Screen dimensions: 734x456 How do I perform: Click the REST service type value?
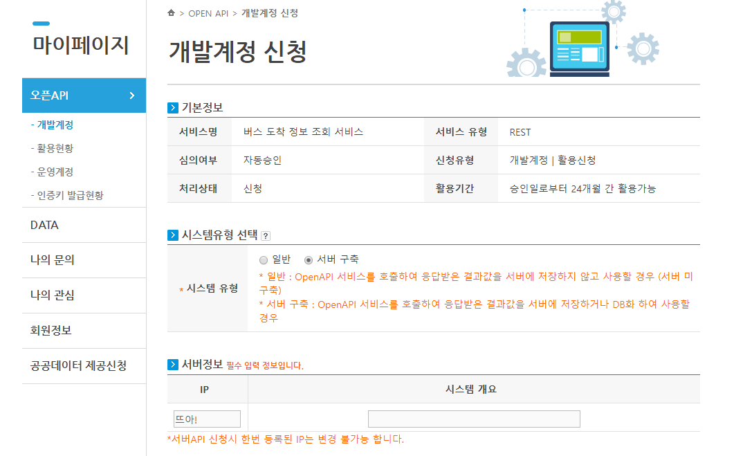[x=520, y=132]
